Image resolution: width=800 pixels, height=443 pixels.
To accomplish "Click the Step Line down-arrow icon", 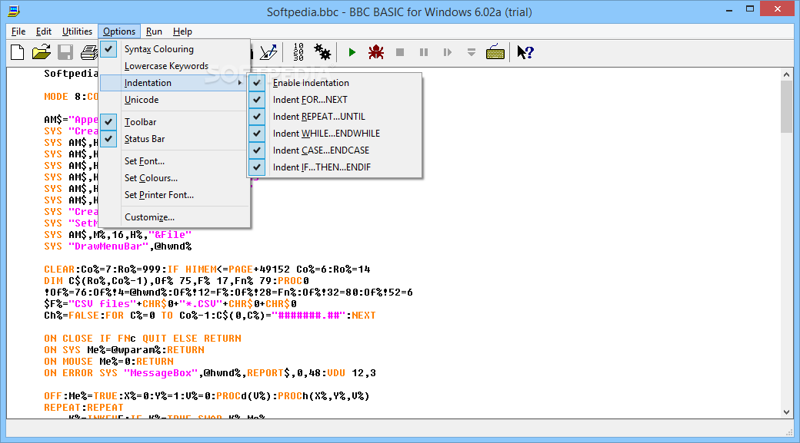I will pos(472,52).
